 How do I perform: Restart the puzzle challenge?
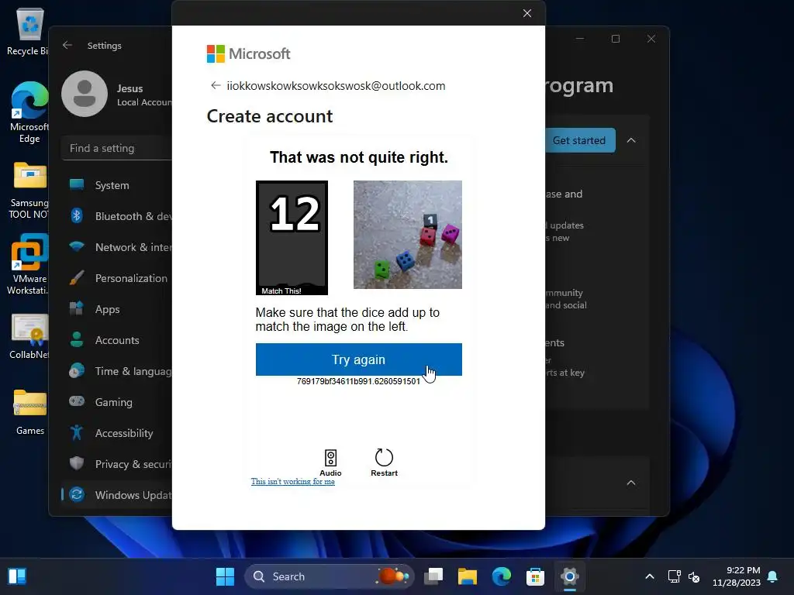click(384, 463)
